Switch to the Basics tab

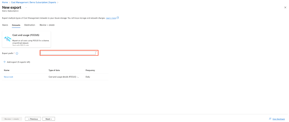(5, 25)
